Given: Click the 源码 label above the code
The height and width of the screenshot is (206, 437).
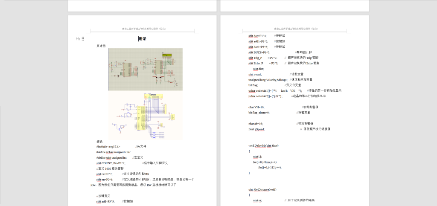Looking at the screenshot, I should coord(99,142).
